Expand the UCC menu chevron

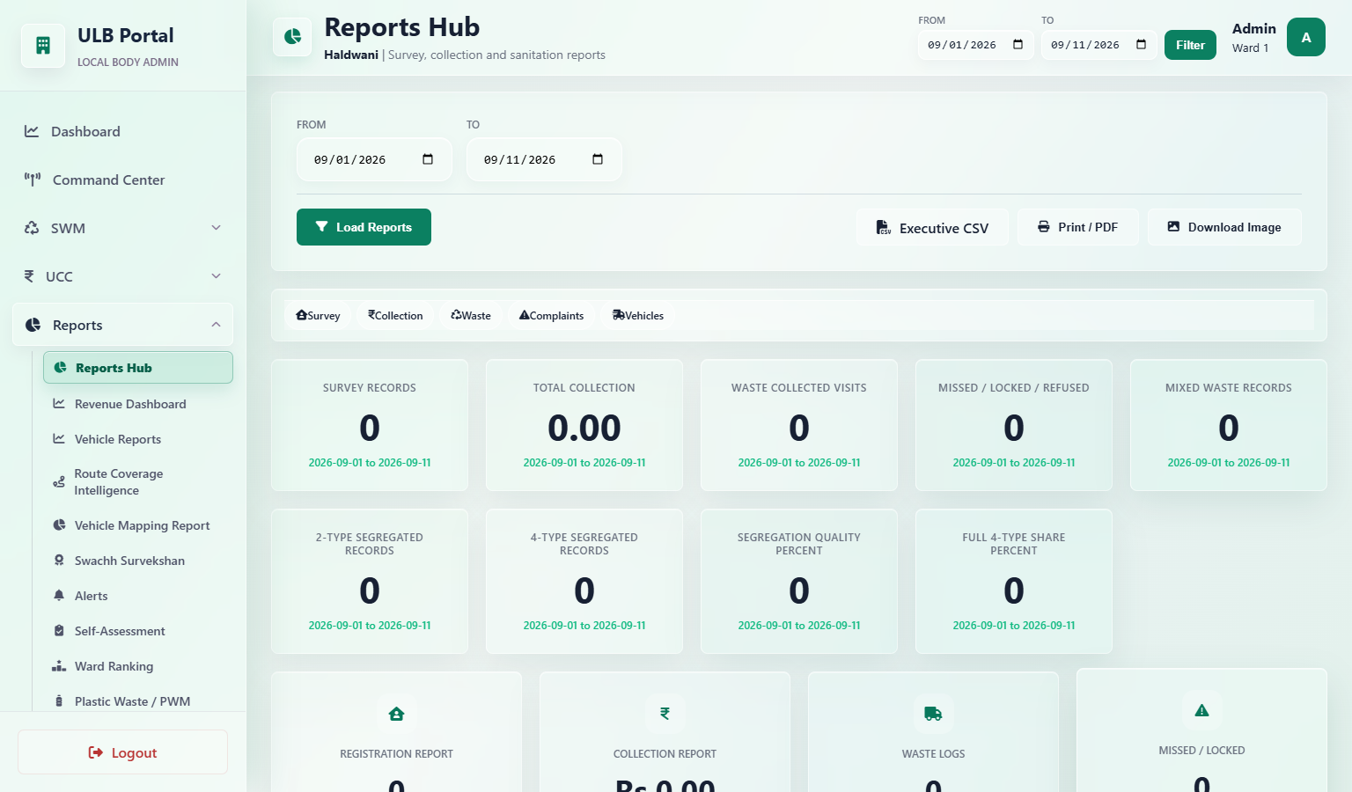(x=216, y=276)
